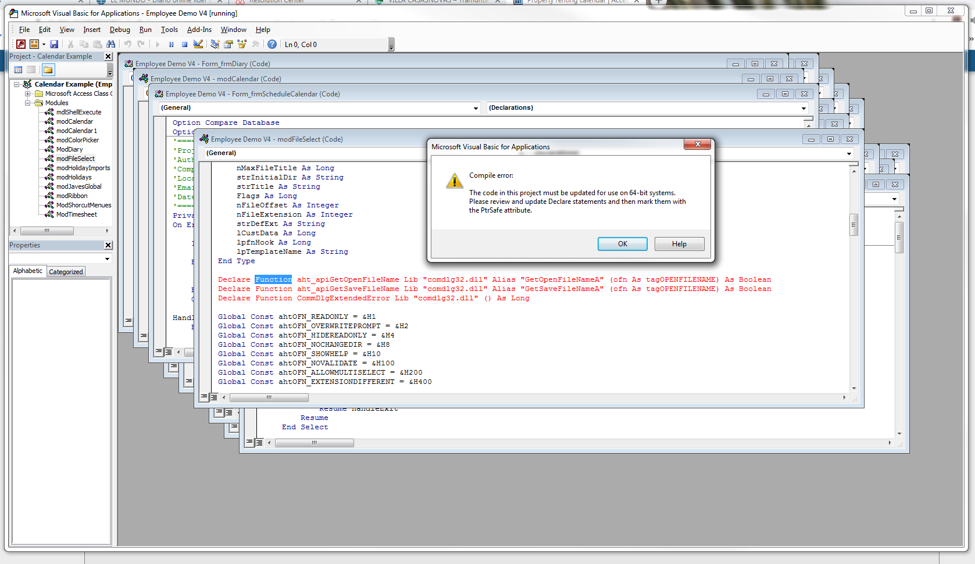Toggle Folders view in the Project pane

(x=48, y=70)
